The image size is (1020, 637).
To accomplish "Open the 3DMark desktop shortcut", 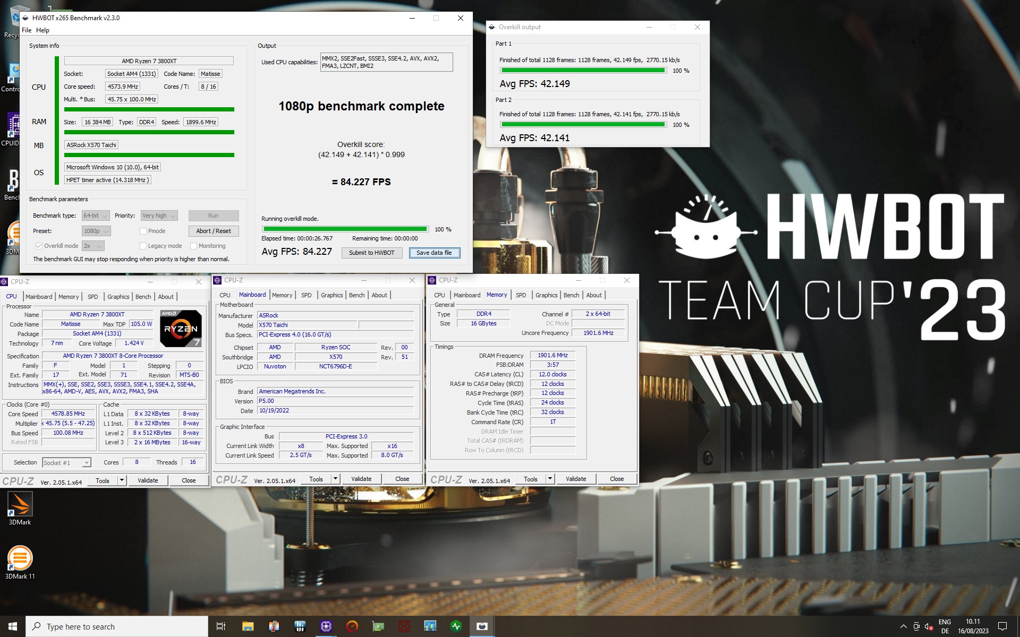I will pos(20,508).
